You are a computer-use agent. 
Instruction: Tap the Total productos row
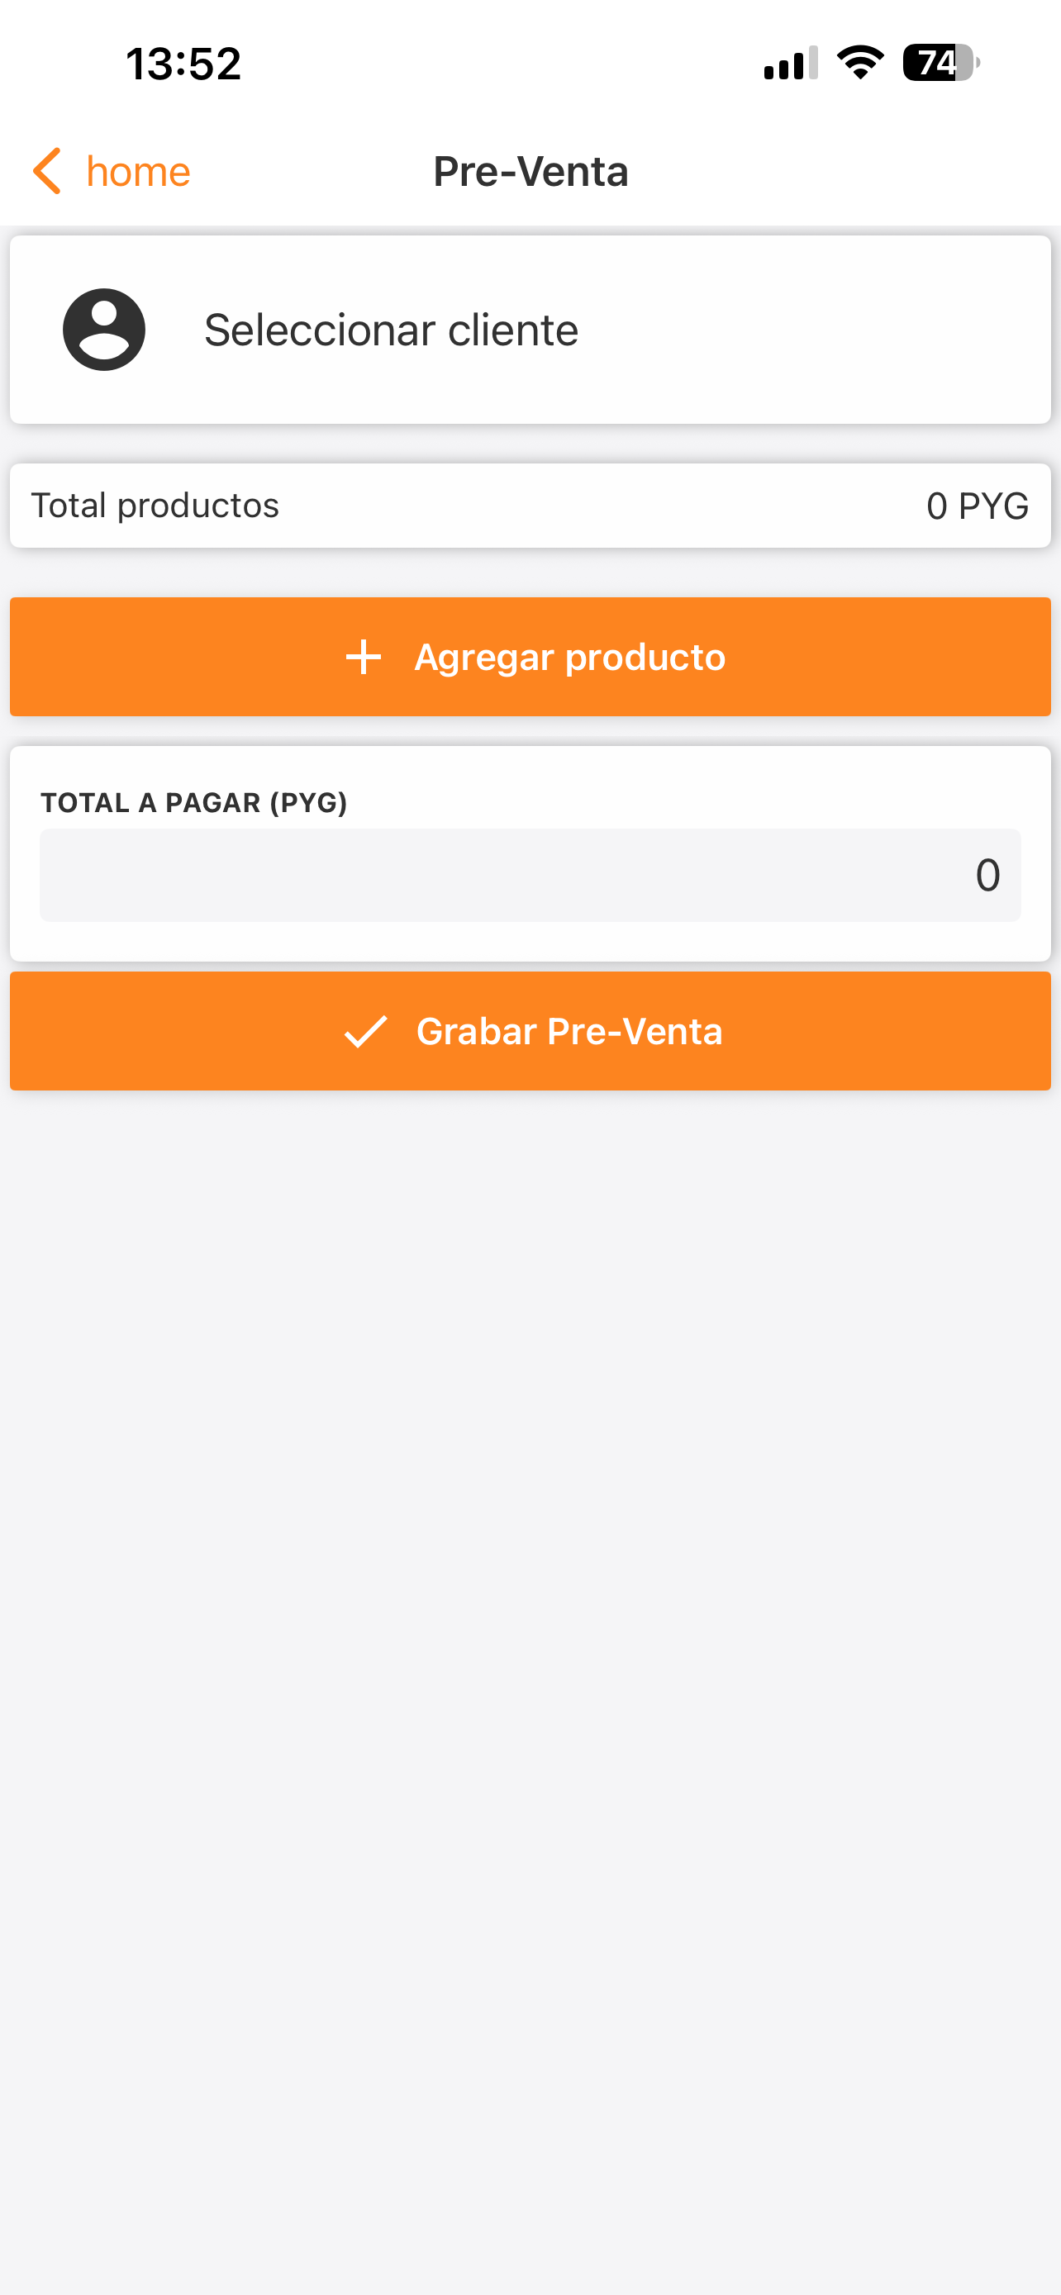point(530,505)
